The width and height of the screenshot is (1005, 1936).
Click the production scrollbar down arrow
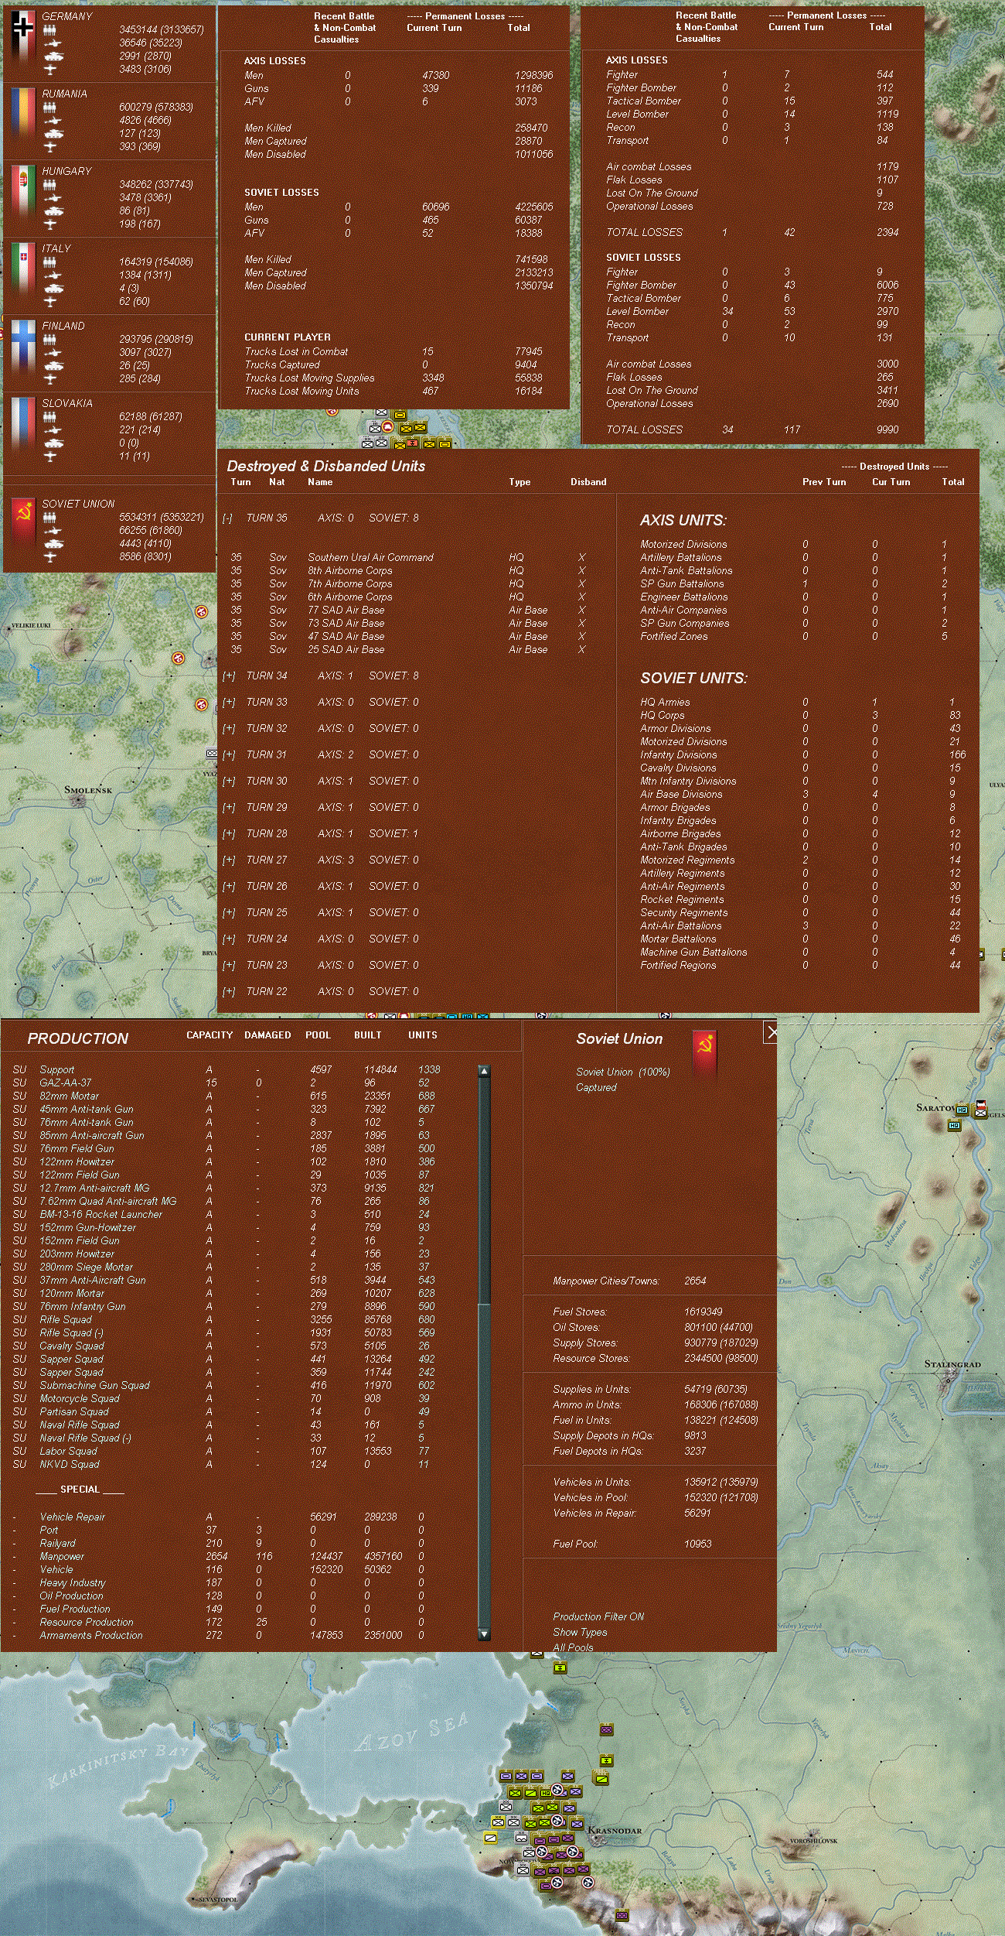point(484,1634)
